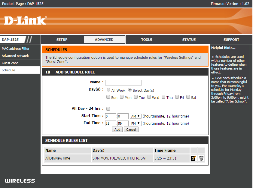
Task: Open the TOOLS tab
Action: click(x=147, y=40)
